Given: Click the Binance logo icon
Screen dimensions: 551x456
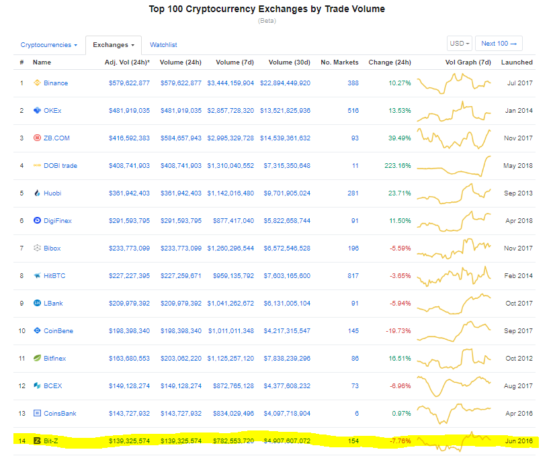Looking at the screenshot, I should pos(38,83).
